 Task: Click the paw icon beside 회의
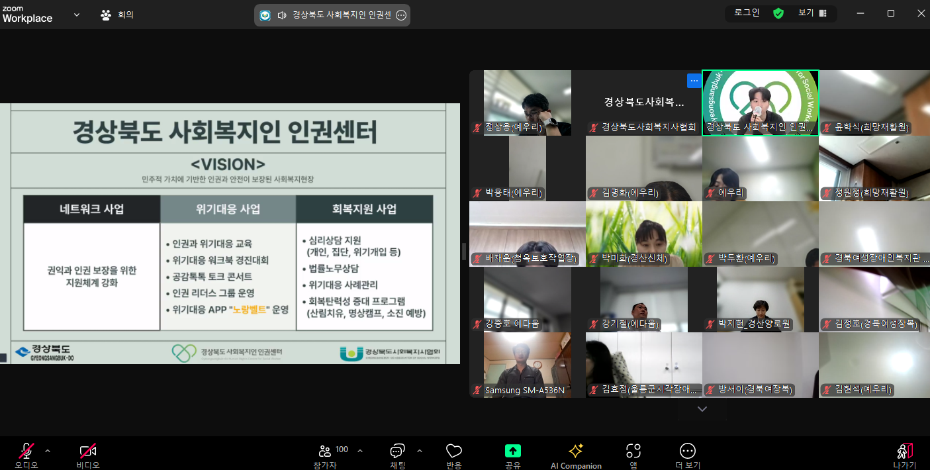click(x=106, y=15)
